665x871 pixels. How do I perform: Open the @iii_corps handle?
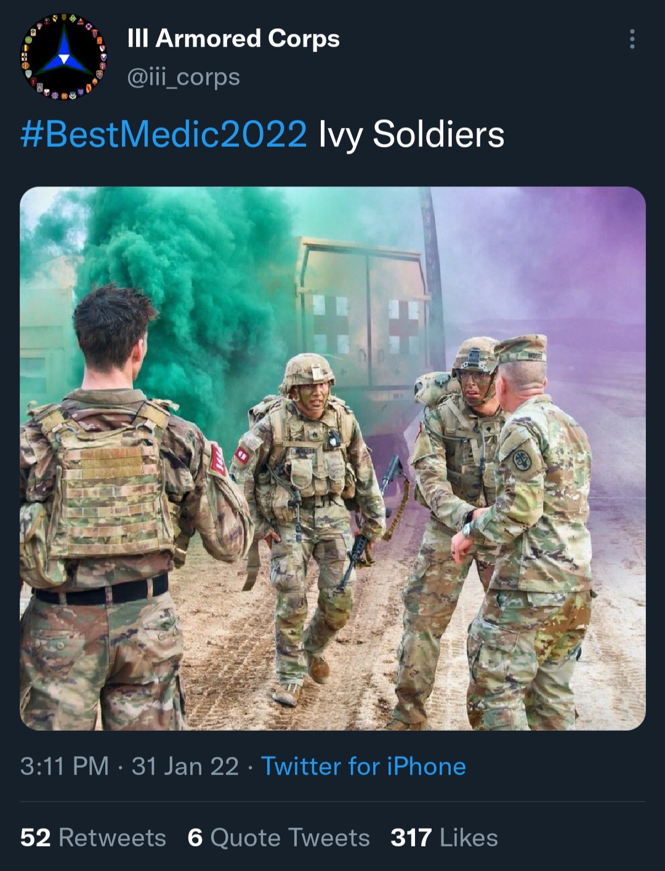tap(183, 78)
